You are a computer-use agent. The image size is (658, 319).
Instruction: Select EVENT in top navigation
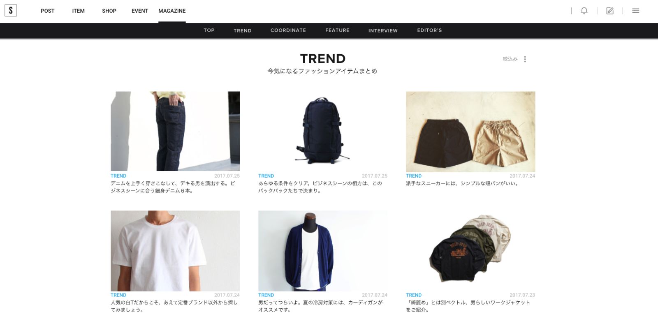140,11
